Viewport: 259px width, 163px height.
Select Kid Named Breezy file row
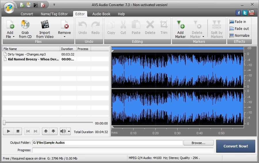click(56, 59)
